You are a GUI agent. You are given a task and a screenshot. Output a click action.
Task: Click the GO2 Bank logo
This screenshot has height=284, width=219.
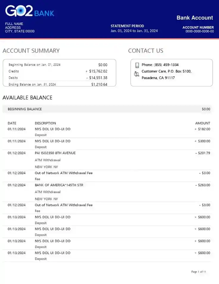click(x=29, y=11)
